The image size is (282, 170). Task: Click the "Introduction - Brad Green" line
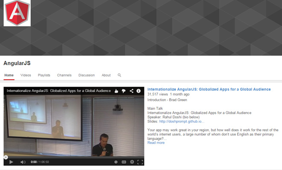(x=167, y=100)
